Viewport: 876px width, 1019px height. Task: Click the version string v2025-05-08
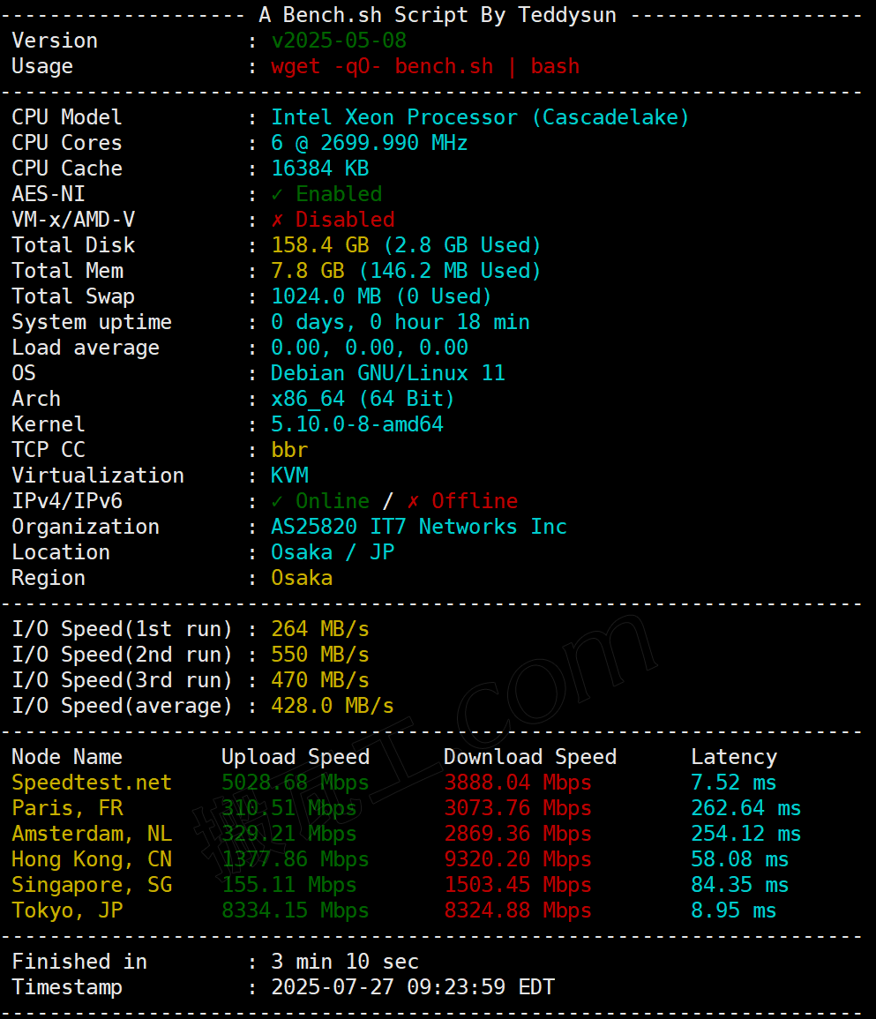point(339,41)
